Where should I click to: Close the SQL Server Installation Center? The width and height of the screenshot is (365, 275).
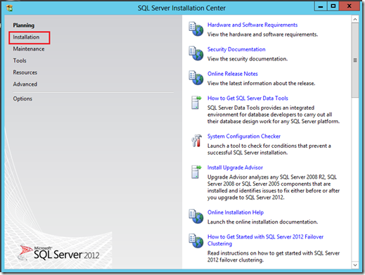pos(350,6)
